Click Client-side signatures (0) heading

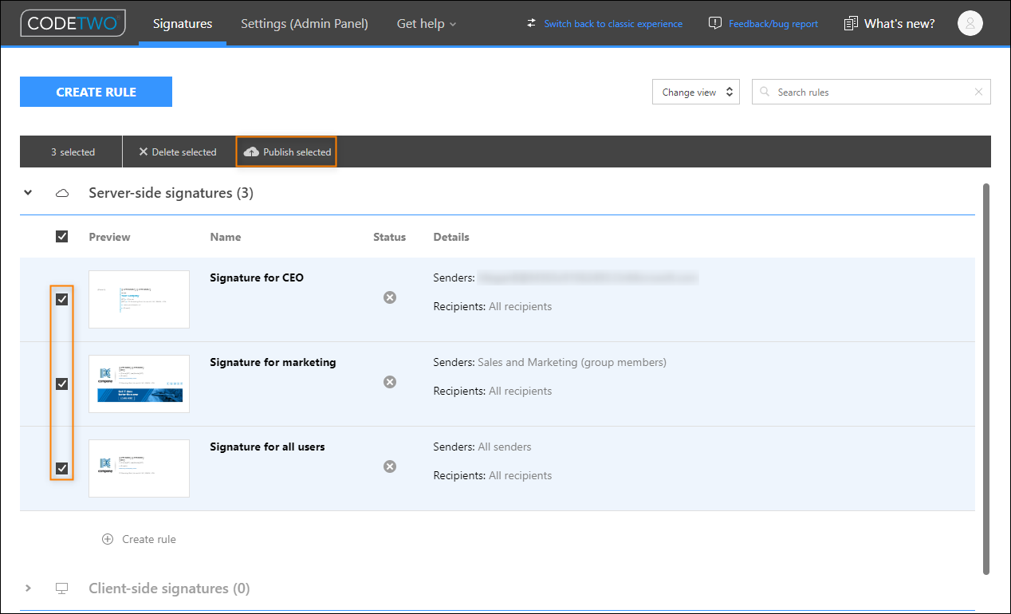(x=169, y=588)
